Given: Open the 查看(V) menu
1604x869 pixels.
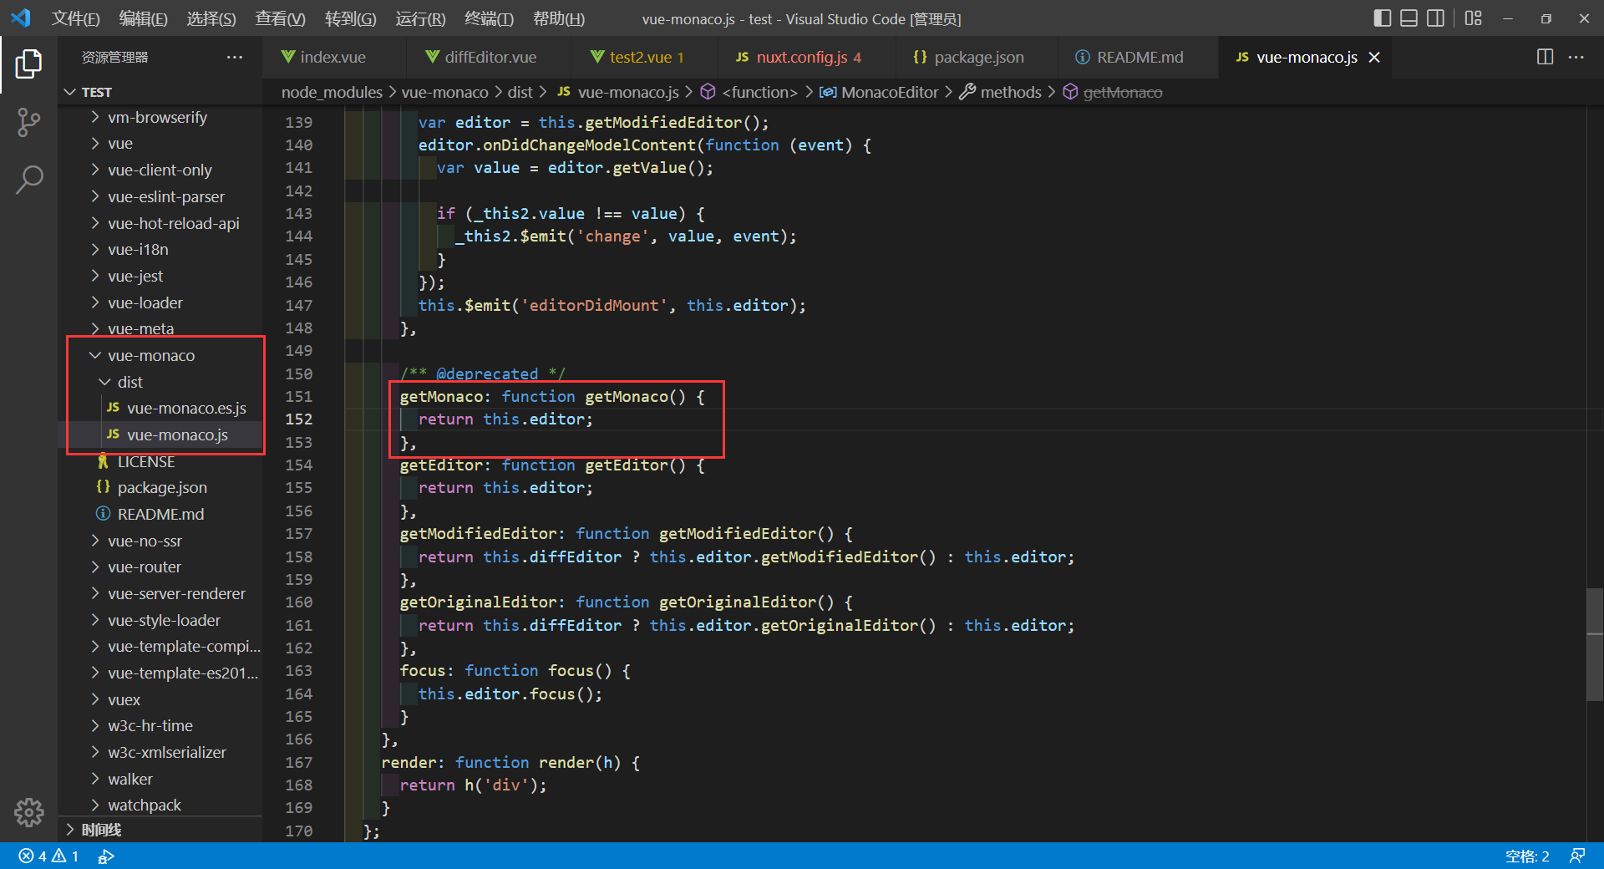Looking at the screenshot, I should click(280, 18).
